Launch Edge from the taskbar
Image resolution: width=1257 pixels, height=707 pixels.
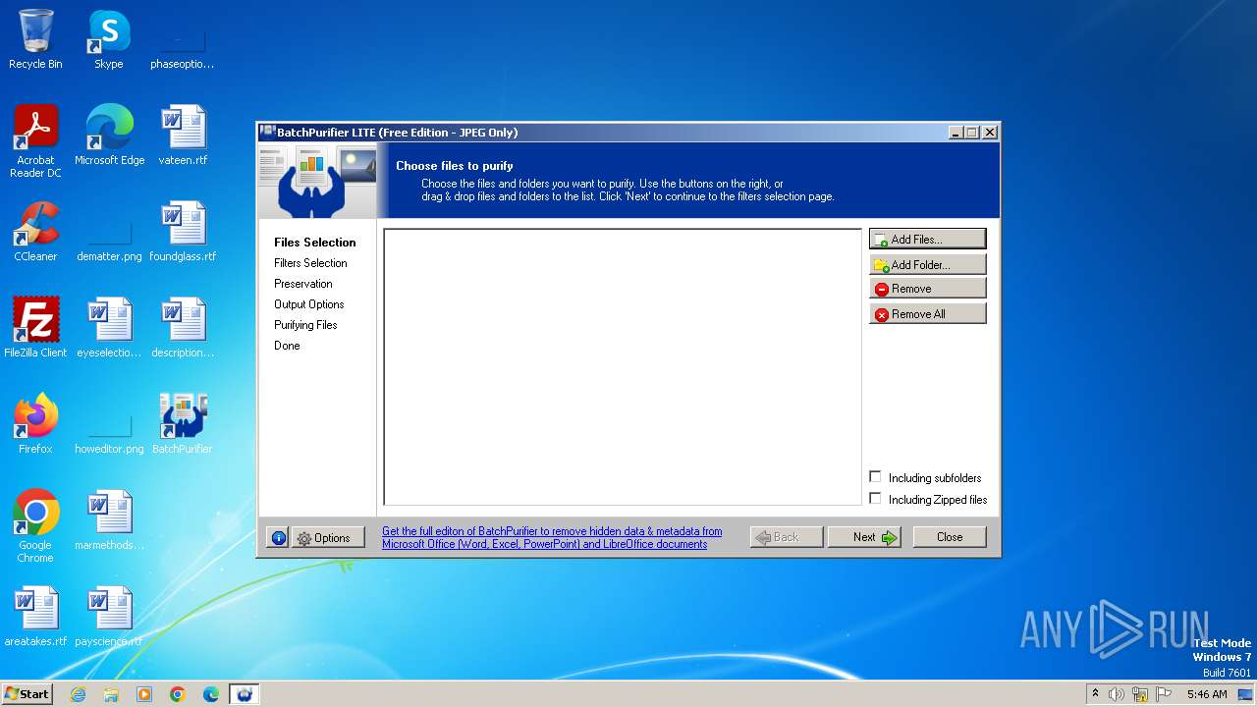[211, 694]
